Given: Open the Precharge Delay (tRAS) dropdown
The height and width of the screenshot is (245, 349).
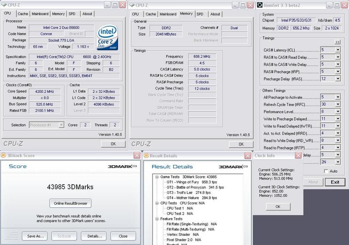Looking at the screenshot, I should click(338, 79).
